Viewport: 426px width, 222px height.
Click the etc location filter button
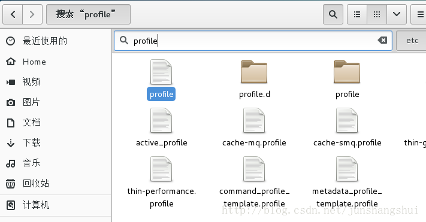coord(412,41)
